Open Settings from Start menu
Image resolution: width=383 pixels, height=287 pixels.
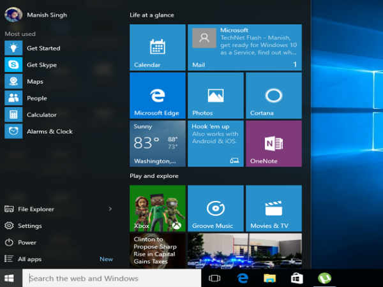[29, 226]
